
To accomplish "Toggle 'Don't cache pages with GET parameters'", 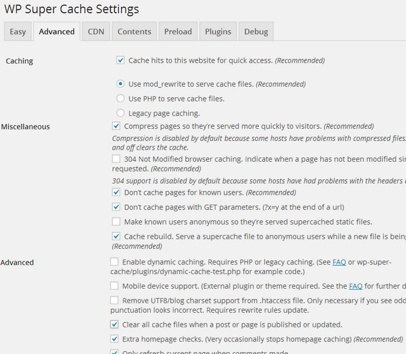I will [x=116, y=207].
